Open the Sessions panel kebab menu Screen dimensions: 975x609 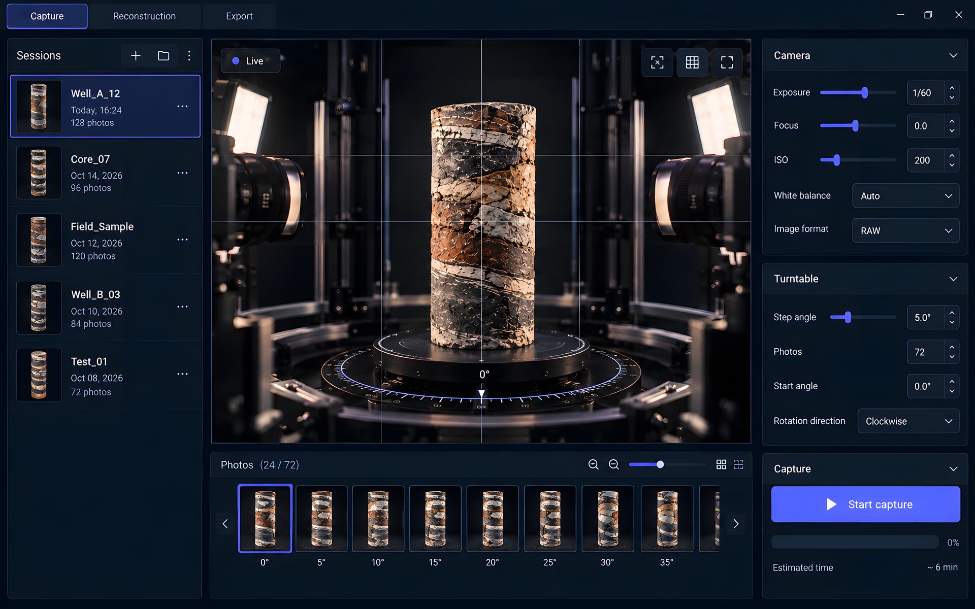point(189,56)
